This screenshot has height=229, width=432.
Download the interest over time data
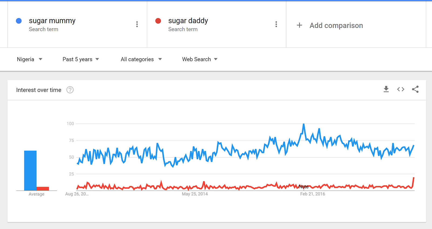(x=386, y=89)
